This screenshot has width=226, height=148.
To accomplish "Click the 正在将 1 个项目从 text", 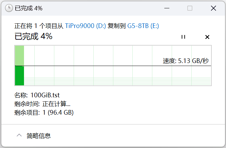I will point(39,26).
